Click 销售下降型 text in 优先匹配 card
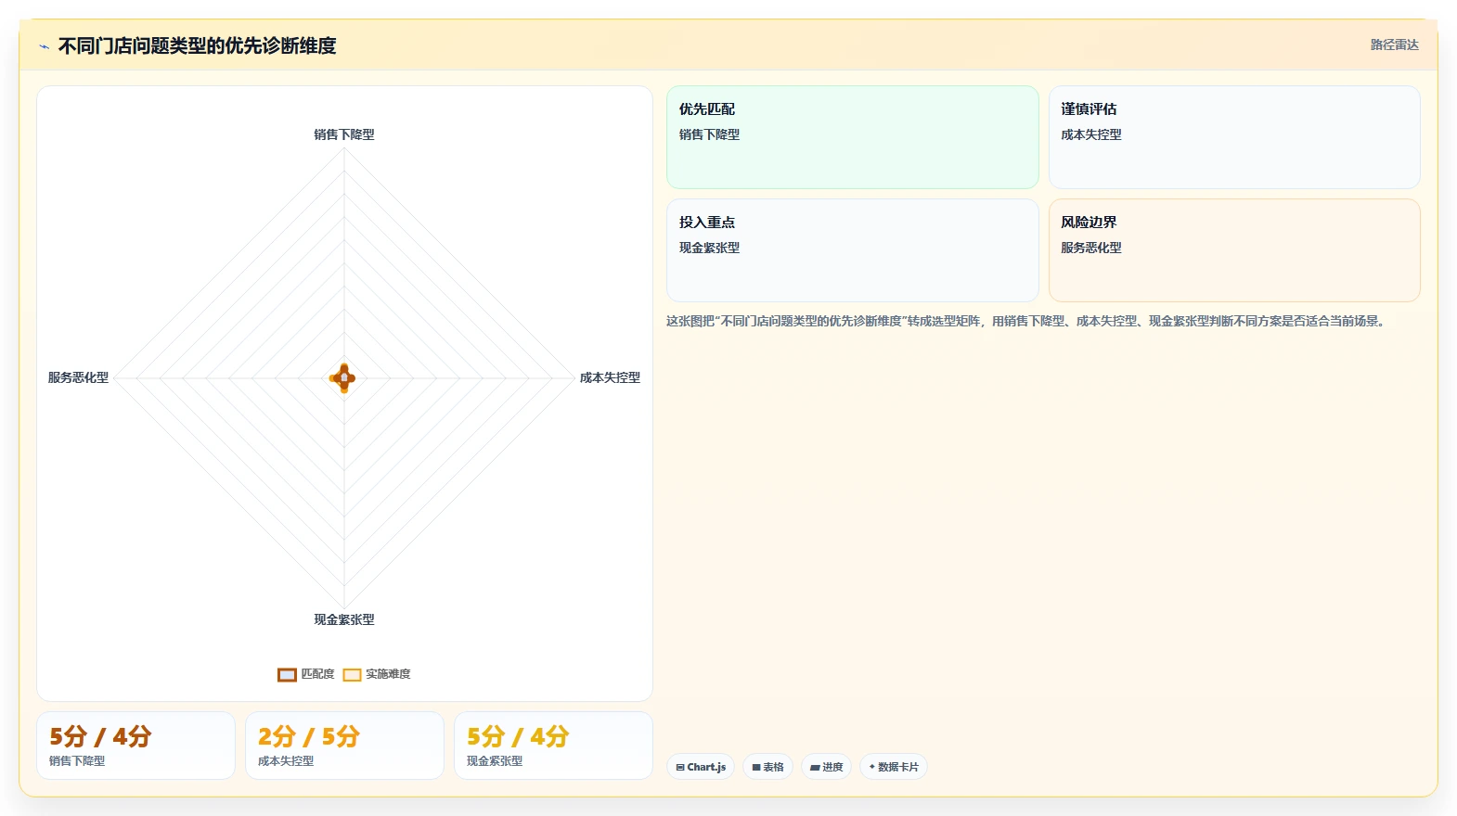1457x816 pixels. click(709, 134)
